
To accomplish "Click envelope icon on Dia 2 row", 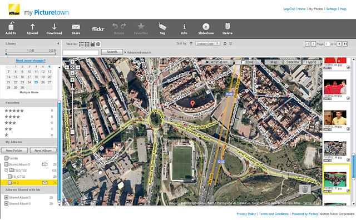I will tap(44, 183).
